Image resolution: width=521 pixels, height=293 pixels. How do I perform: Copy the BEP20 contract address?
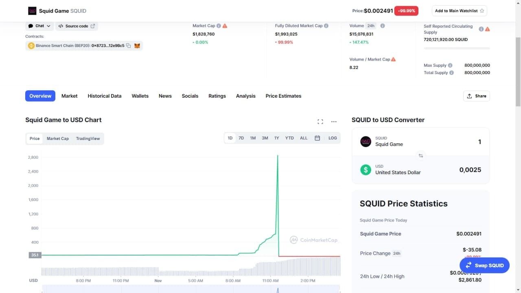click(x=128, y=46)
